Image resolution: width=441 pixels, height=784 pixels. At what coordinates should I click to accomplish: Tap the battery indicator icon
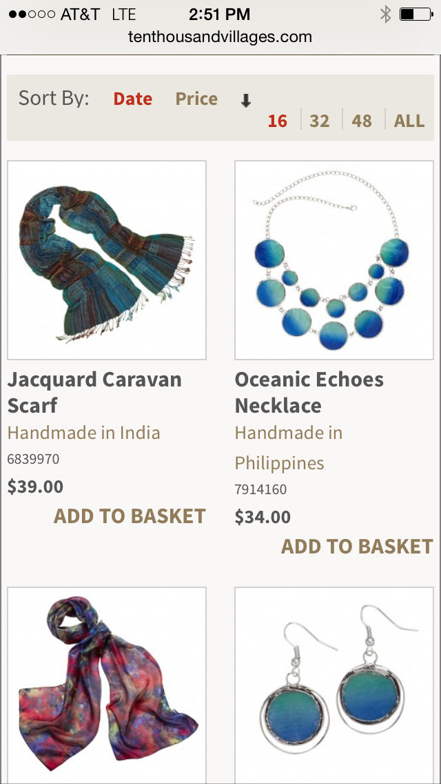tap(416, 14)
